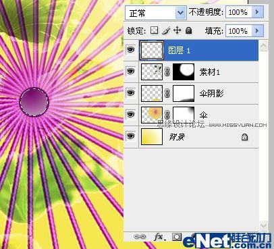Screen dimensions: 274x249
Task: Hide the 伞 layer
Action: pos(131,114)
